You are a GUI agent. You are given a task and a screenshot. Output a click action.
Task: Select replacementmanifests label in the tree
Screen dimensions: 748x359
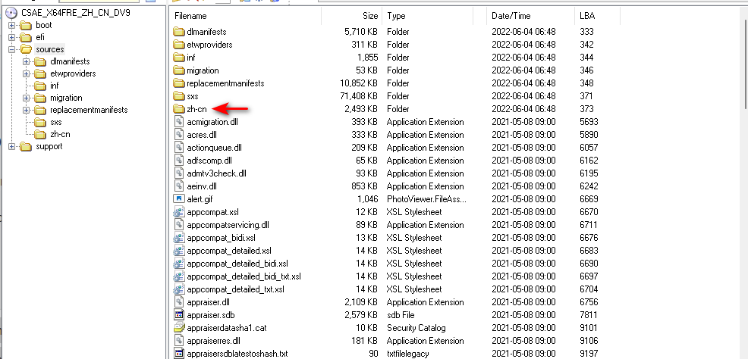(x=89, y=110)
